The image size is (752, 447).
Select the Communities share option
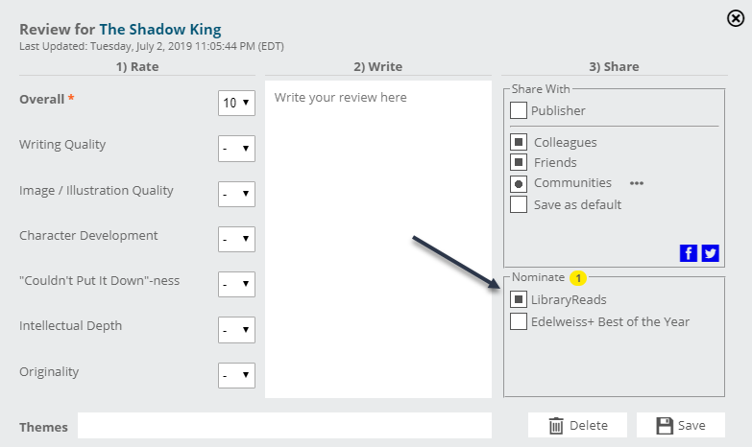[x=519, y=183]
